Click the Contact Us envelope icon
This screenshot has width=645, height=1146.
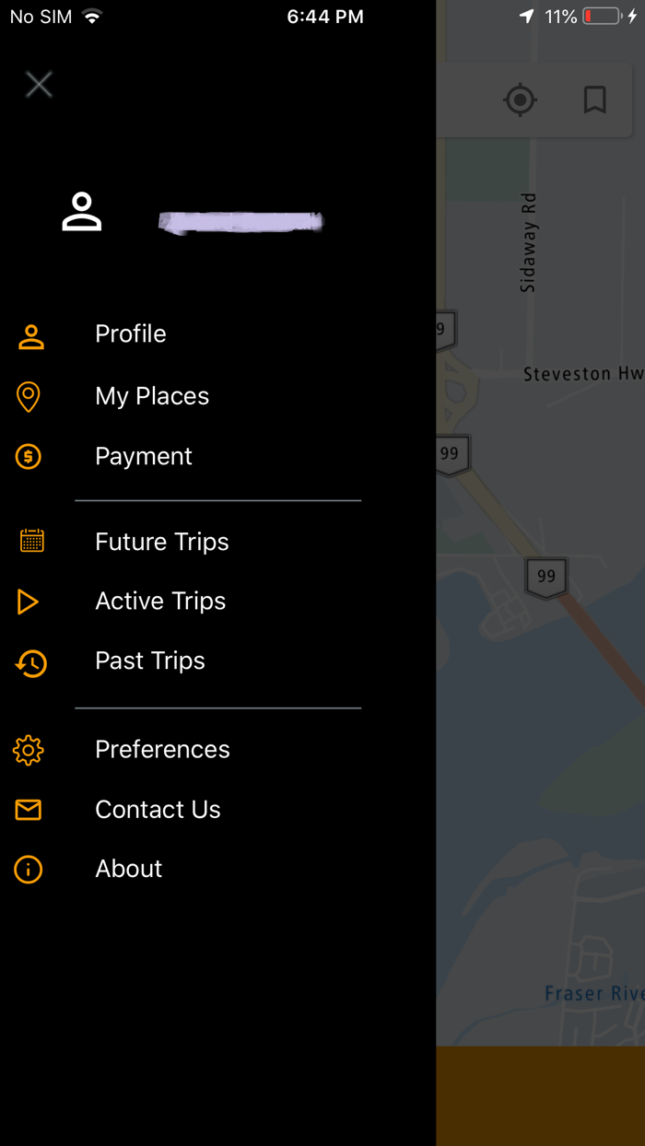29,810
